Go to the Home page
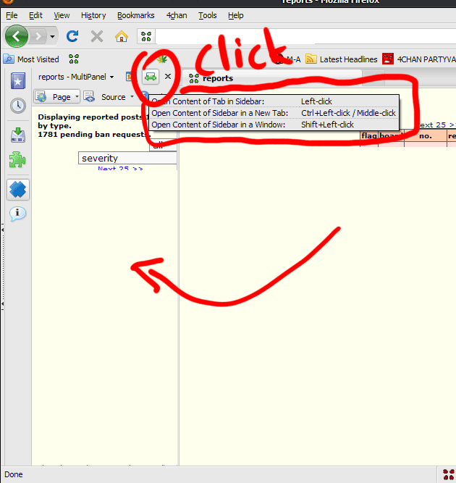Viewport: 456px width, 483px height. (x=122, y=35)
